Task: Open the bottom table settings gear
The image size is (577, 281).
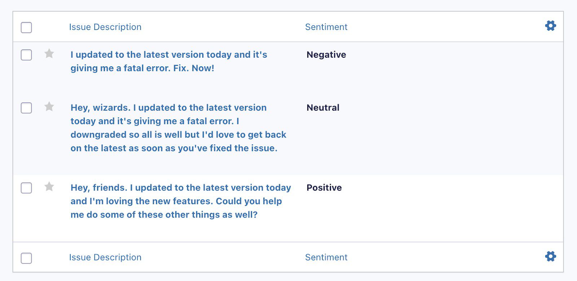Action: click(550, 256)
